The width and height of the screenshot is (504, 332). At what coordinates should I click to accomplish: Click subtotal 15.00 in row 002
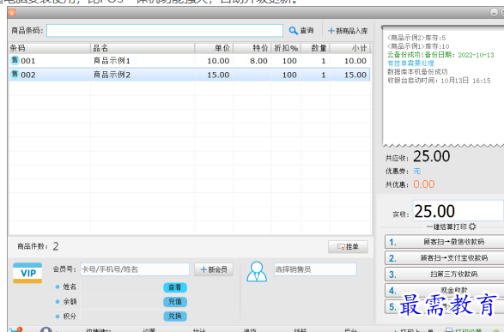click(355, 75)
